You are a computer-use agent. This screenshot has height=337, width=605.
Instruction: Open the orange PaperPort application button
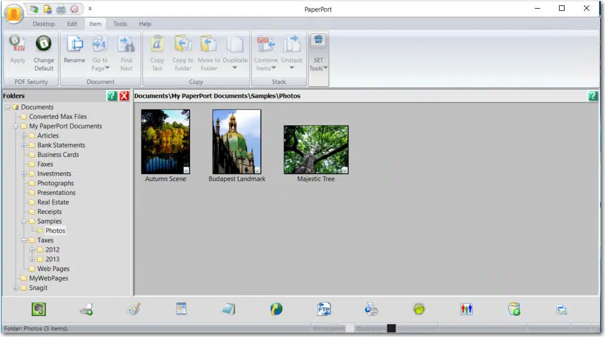[x=14, y=14]
